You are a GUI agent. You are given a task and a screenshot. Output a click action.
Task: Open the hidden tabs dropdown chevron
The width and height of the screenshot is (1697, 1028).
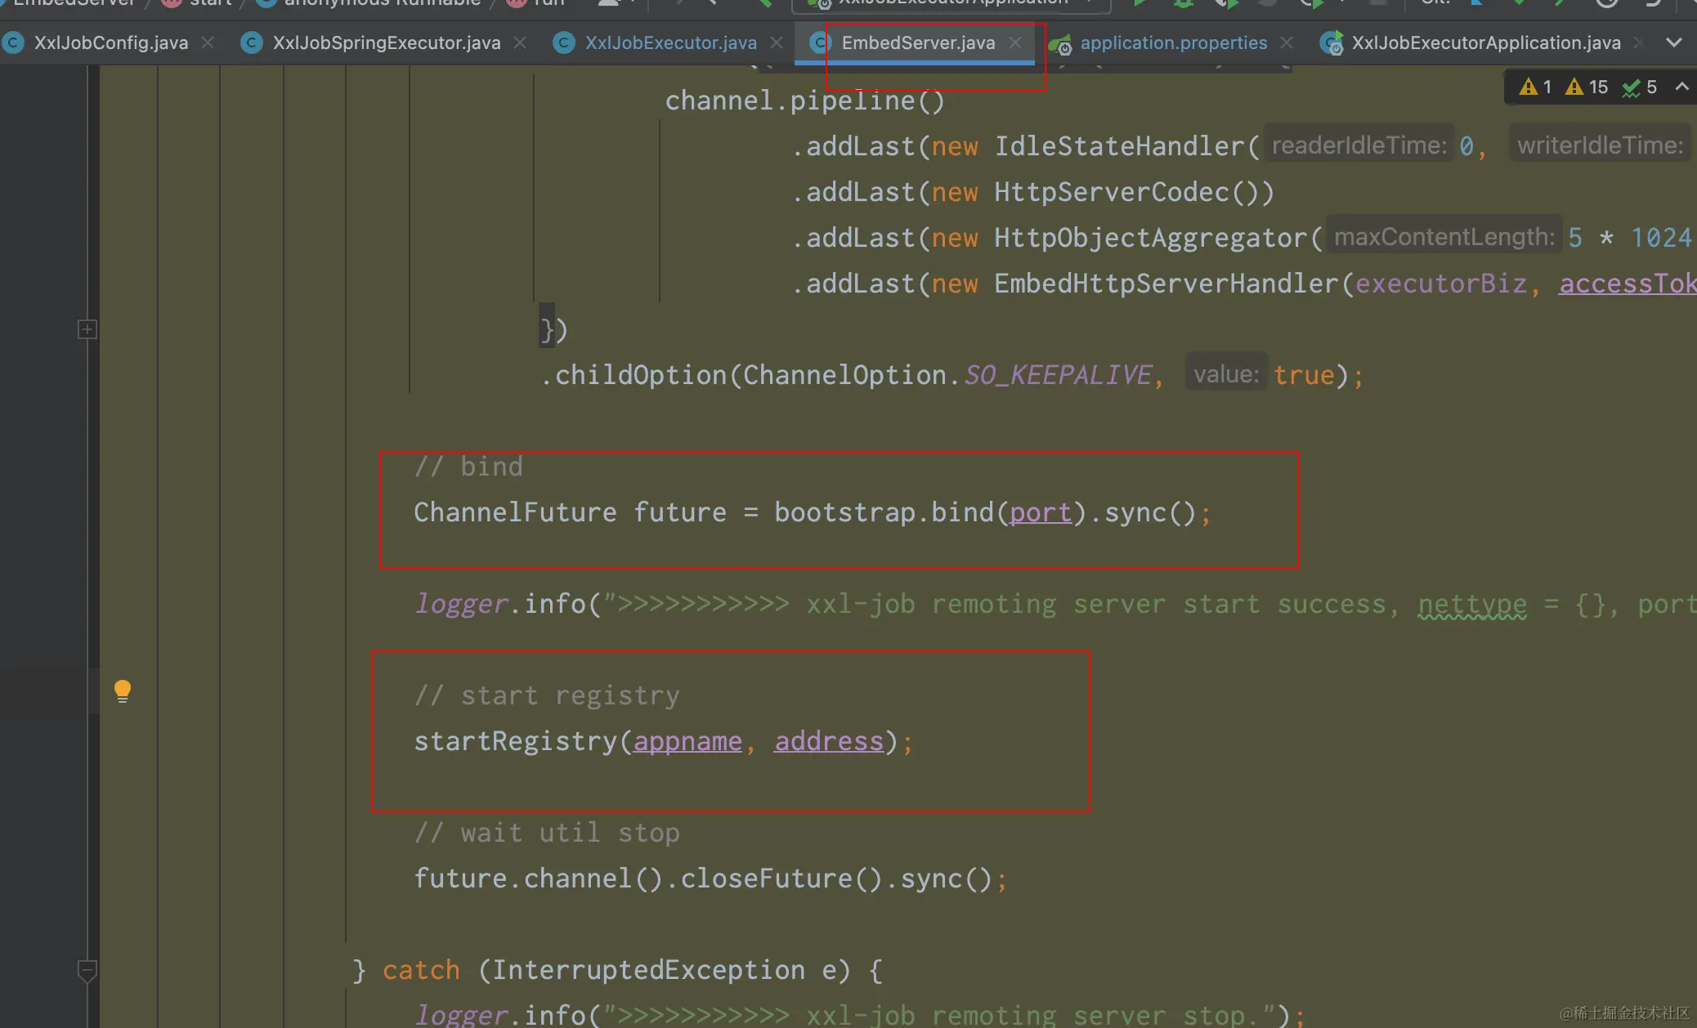(1673, 42)
